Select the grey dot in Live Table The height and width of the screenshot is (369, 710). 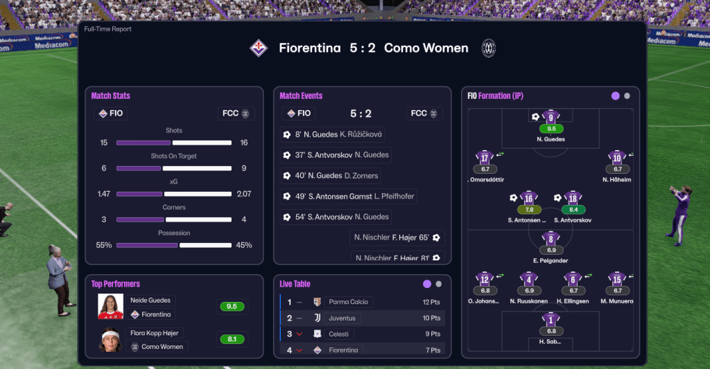(x=439, y=284)
